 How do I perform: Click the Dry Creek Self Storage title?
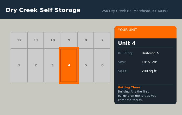pos(43,10)
